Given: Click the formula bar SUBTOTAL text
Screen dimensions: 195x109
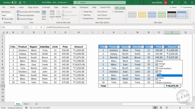Looking at the screenshot, I should 58,27.
